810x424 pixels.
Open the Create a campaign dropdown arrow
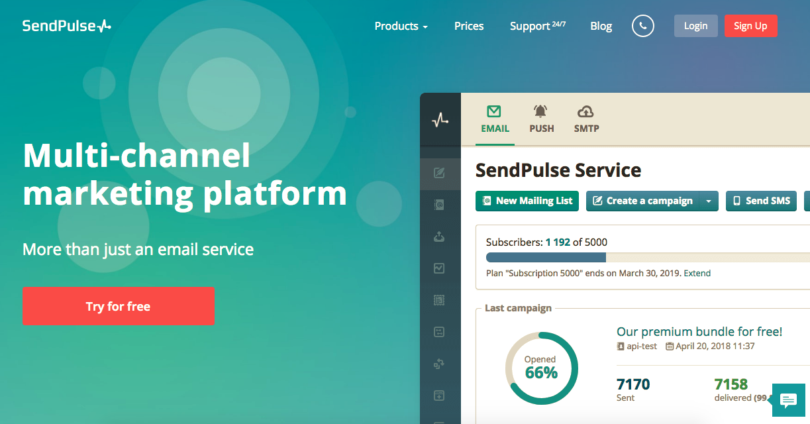click(709, 201)
